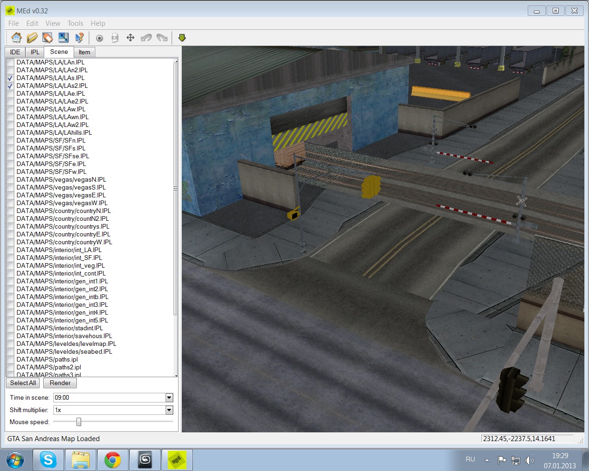This screenshot has width=589, height=471.
Task: Open the 3ds Max taskbar icon
Action: click(145, 460)
